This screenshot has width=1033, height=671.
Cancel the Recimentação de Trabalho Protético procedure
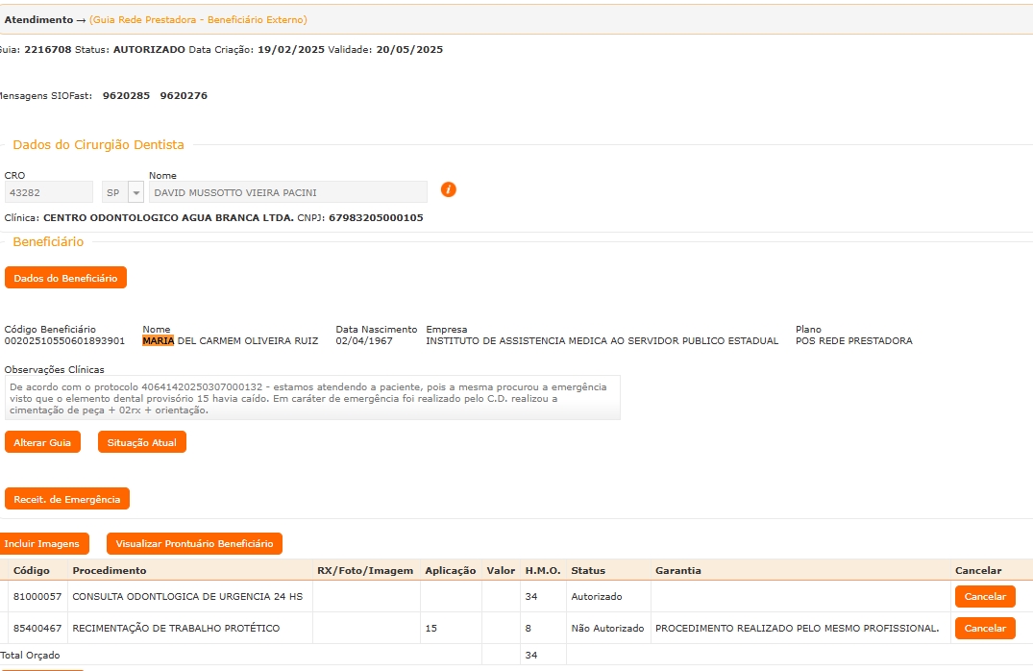(x=984, y=629)
